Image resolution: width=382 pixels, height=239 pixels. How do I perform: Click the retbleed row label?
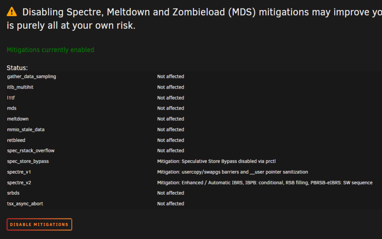[x=16, y=140]
